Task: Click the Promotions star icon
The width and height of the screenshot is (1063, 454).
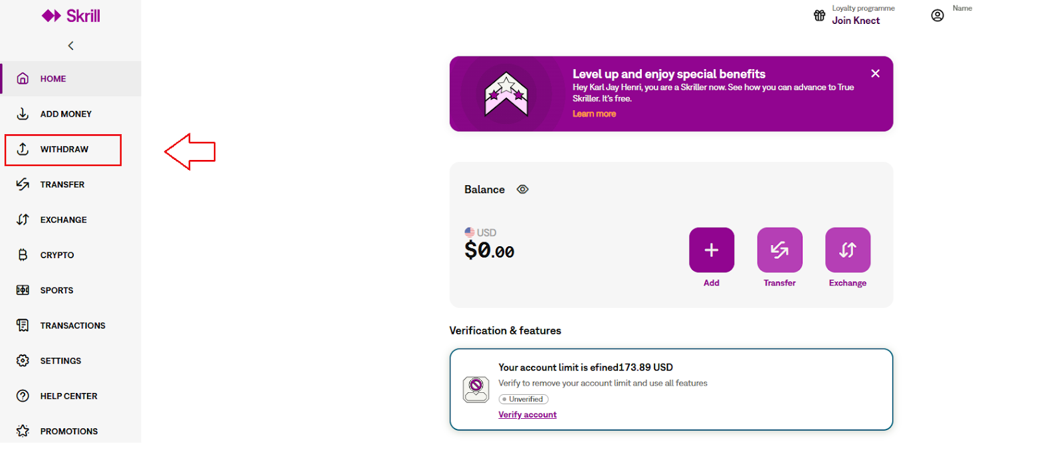Action: coord(23,431)
